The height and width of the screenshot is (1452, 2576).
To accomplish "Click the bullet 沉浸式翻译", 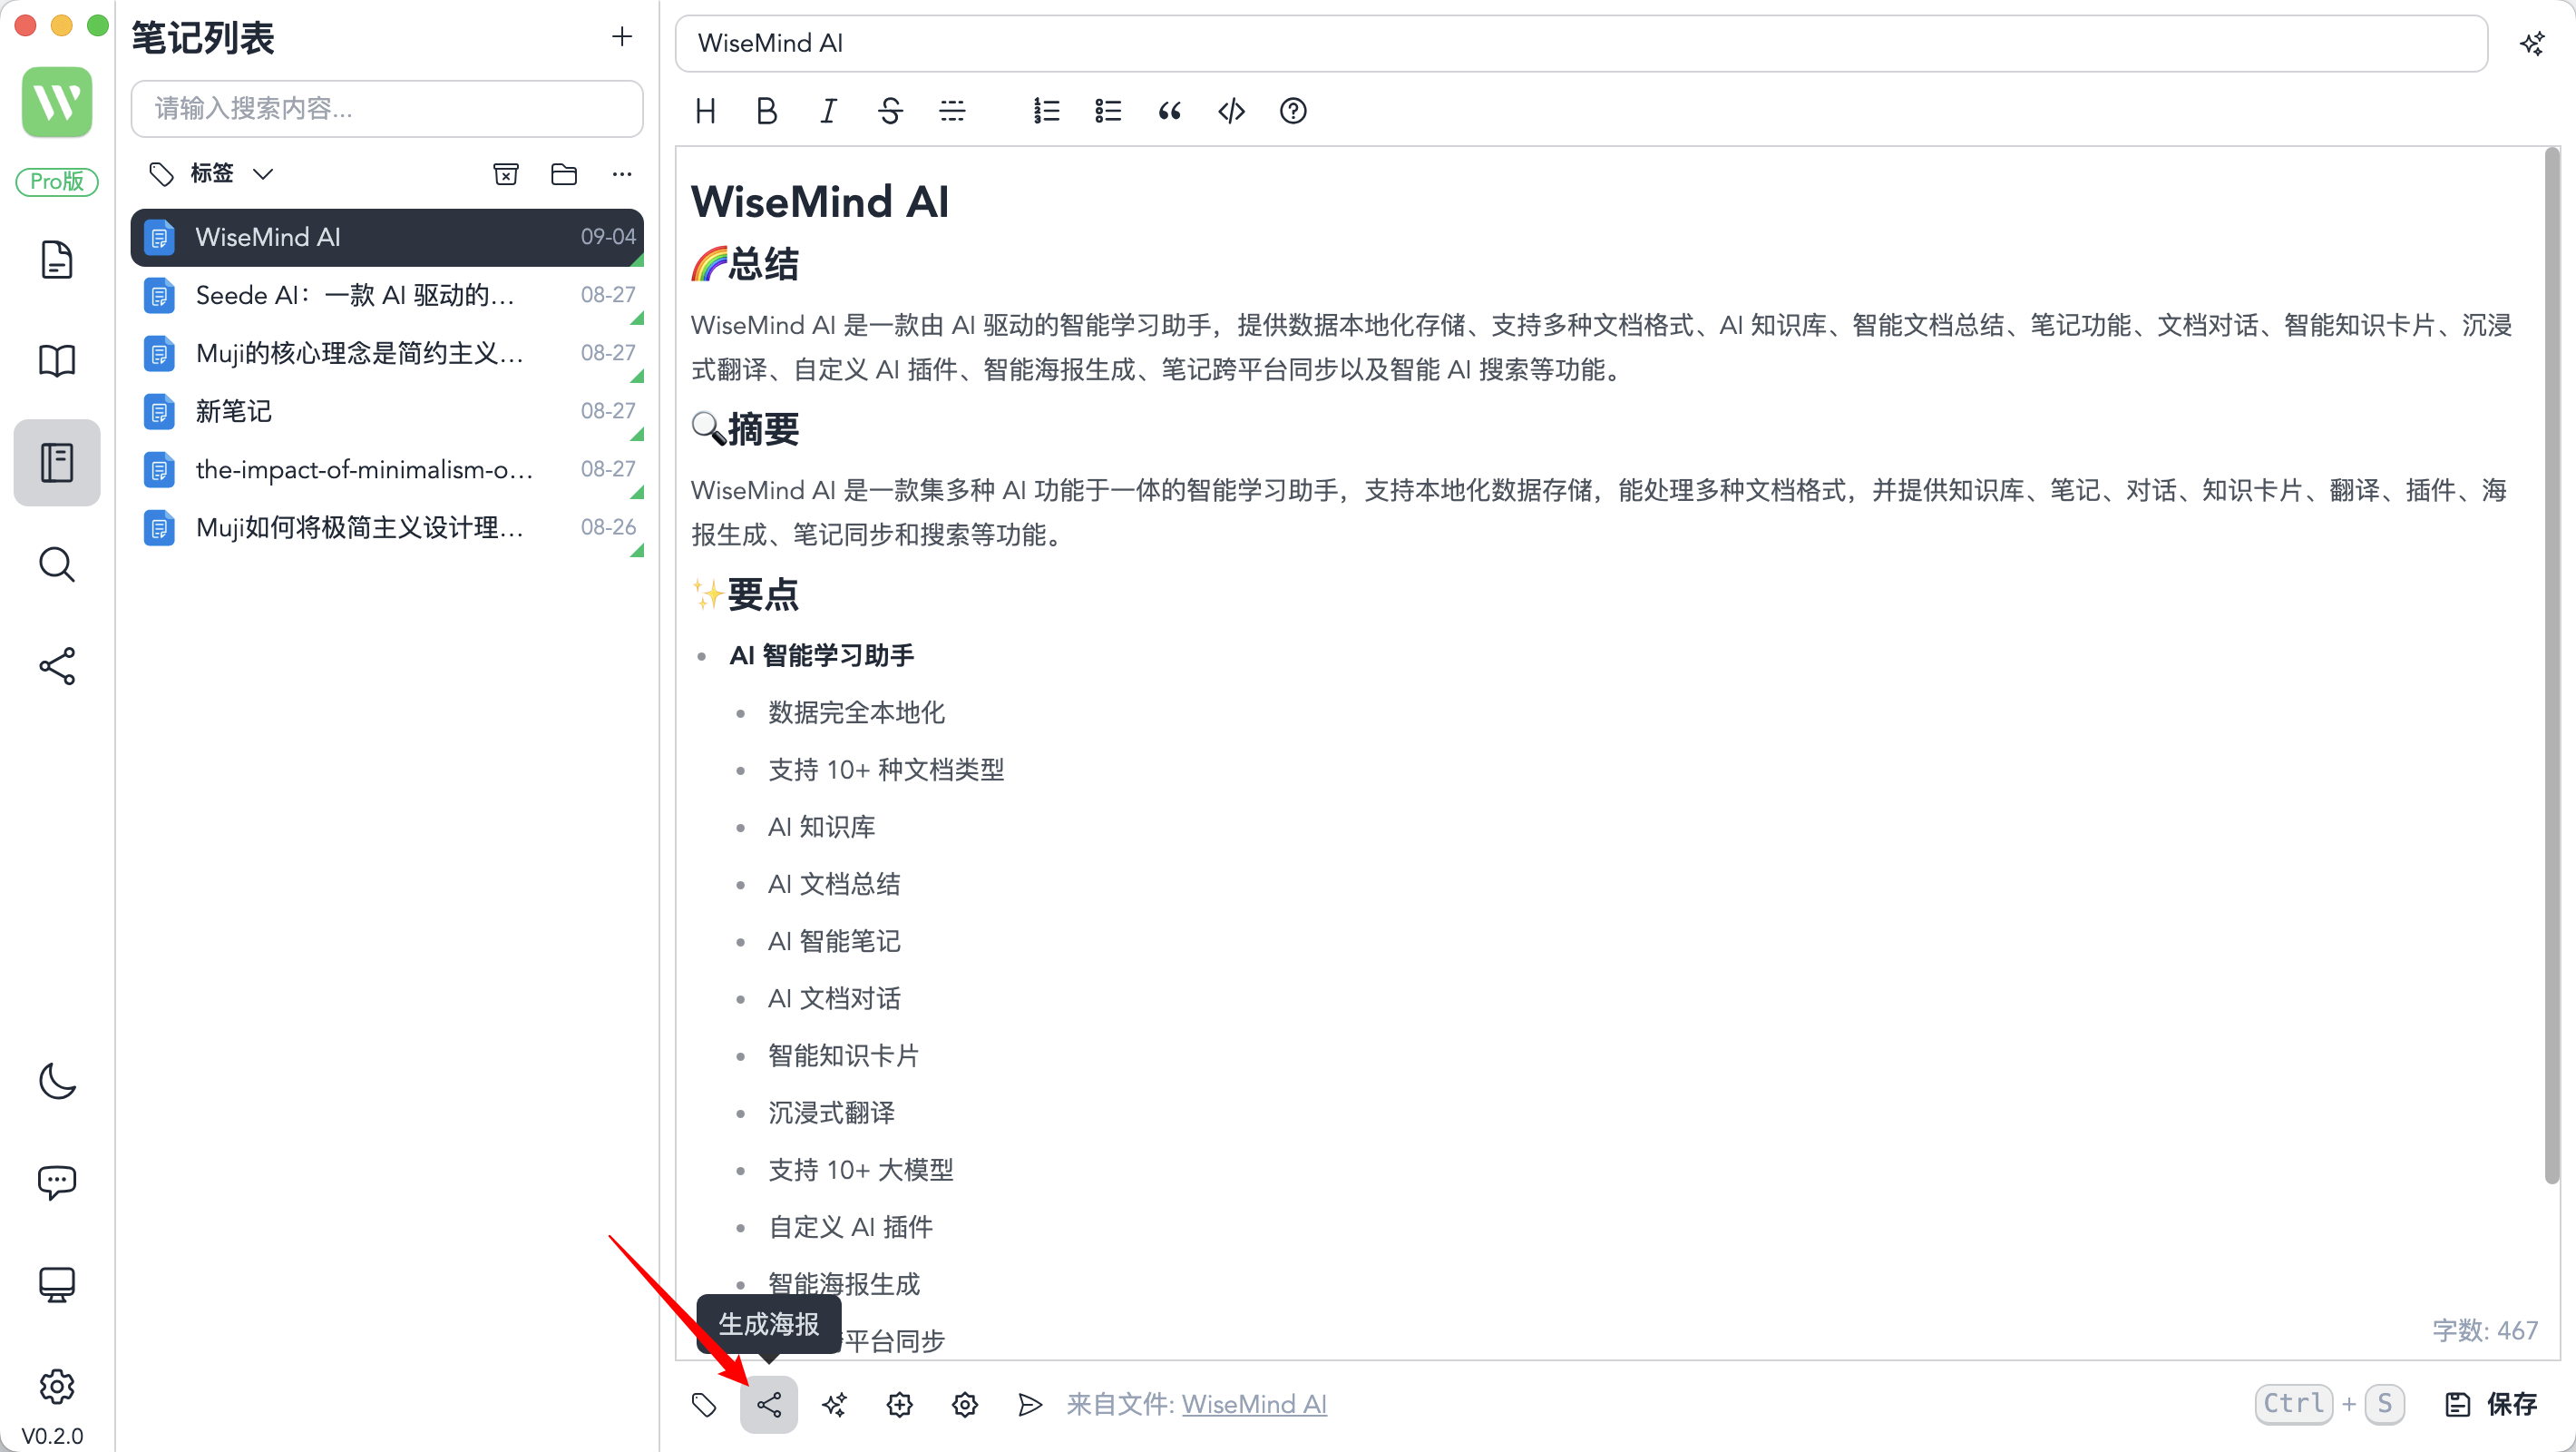I will pyautogui.click(x=831, y=1113).
